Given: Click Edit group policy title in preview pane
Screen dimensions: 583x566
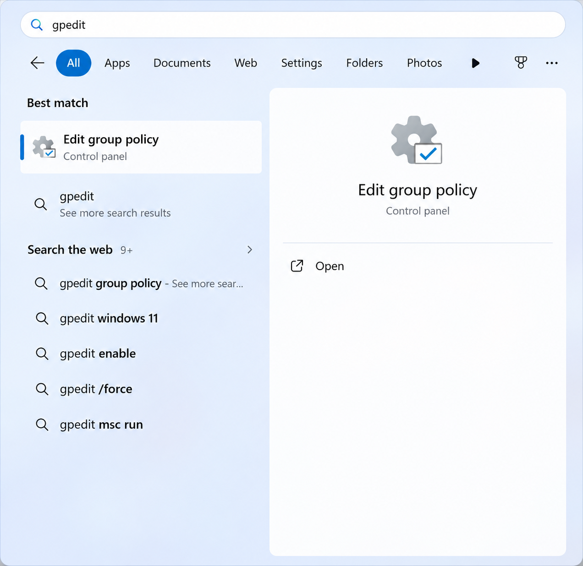Looking at the screenshot, I should [418, 190].
